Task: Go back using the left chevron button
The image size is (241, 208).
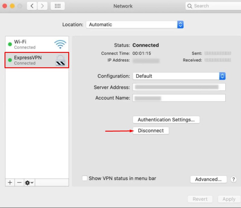Action: 32,6
